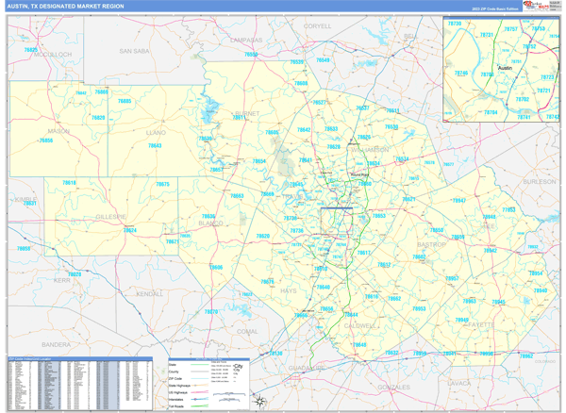Image resolution: width=566 pixels, height=413 pixels.
Task: Click ZIP code 76825 label
Action: click(31, 50)
